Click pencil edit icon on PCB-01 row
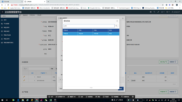 coord(24,77)
